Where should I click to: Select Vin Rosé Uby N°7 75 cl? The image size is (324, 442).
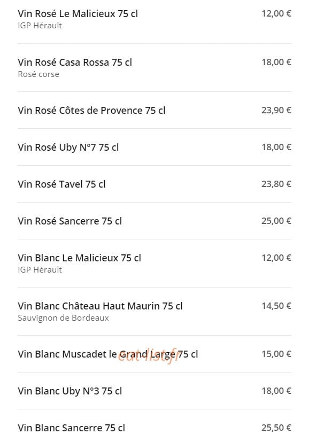(x=68, y=148)
